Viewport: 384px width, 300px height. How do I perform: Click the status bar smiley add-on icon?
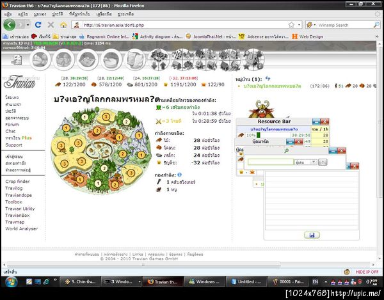coord(347,272)
